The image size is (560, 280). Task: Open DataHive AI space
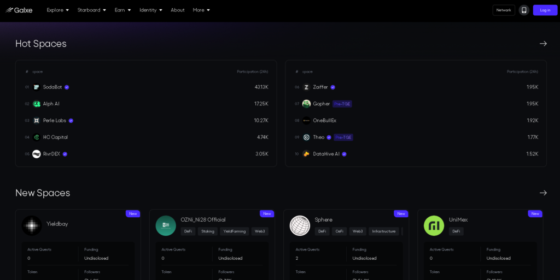pos(326,154)
